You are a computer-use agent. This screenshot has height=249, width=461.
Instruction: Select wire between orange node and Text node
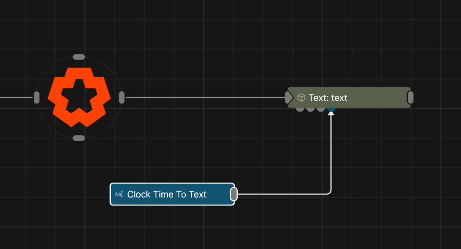click(x=202, y=97)
